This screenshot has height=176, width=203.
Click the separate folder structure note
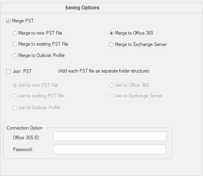click(104, 71)
